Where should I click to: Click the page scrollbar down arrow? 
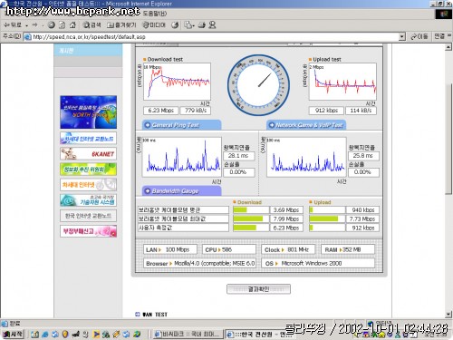pyautogui.click(x=448, y=315)
